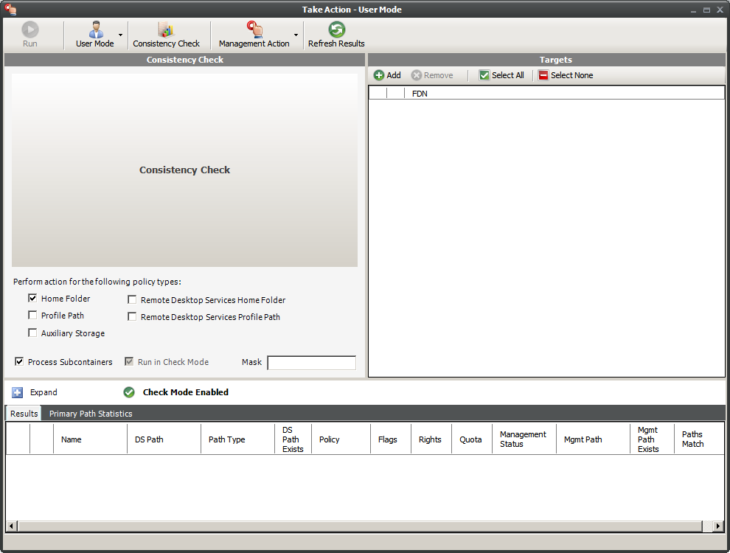The width and height of the screenshot is (730, 553).
Task: Click the Select None red minus icon
Action: tap(543, 75)
